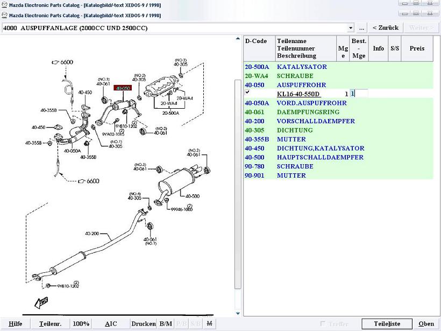Screen dimensions: 441x331
Task: Click the 40-200 pre-silencer label
Action: [x=93, y=234]
